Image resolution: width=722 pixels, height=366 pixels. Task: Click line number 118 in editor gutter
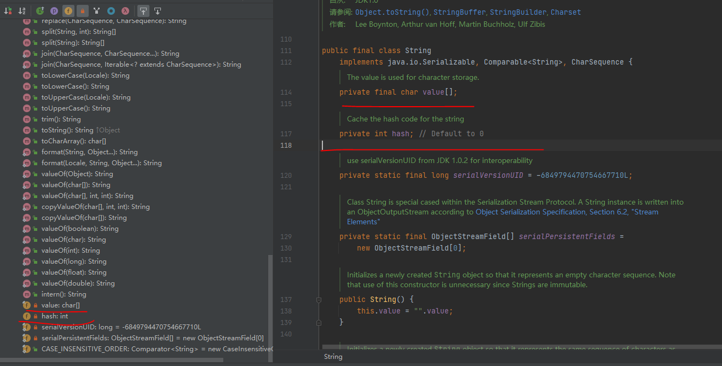tap(286, 145)
